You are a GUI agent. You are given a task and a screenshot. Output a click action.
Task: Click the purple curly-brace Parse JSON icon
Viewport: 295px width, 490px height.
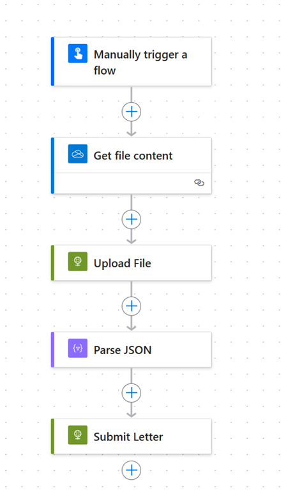click(x=78, y=348)
